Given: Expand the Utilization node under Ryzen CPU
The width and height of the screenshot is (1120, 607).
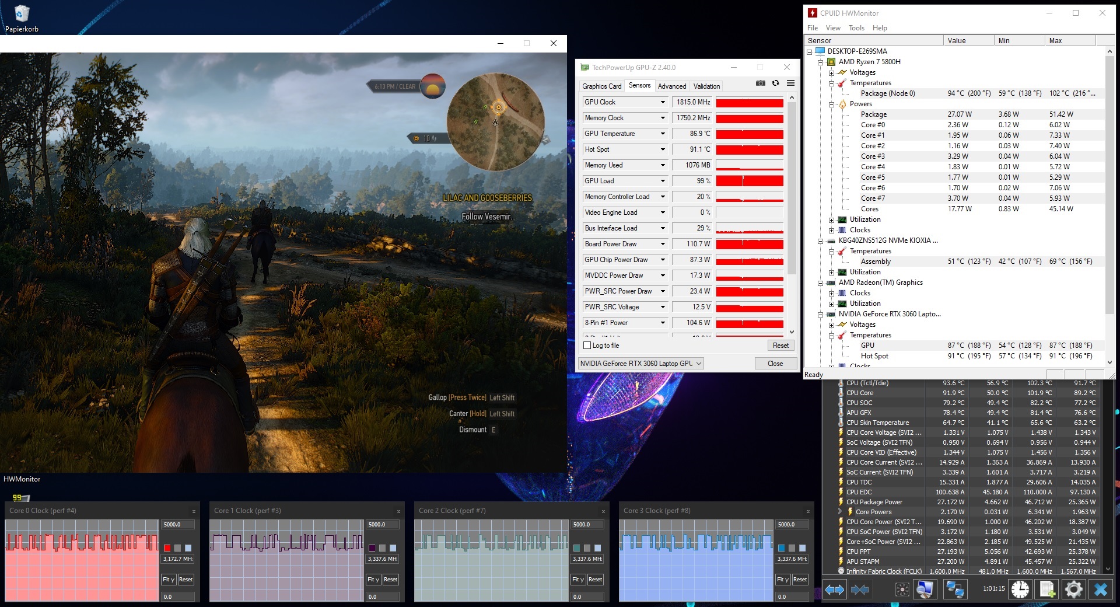Looking at the screenshot, I should click(x=832, y=220).
